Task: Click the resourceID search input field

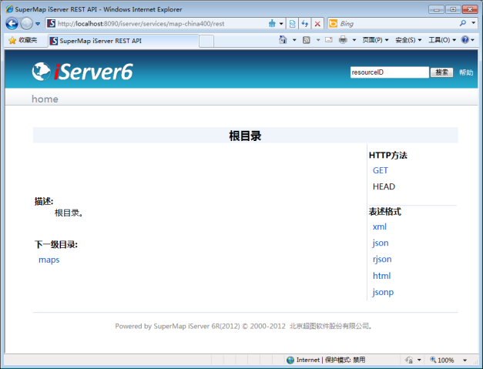Action: click(x=389, y=72)
